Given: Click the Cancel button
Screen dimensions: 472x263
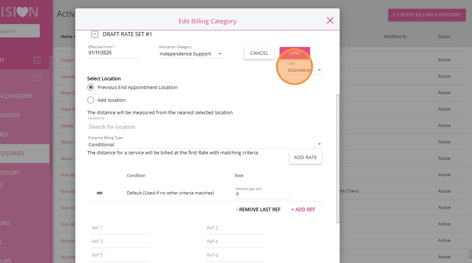Looking at the screenshot, I should 259,53.
